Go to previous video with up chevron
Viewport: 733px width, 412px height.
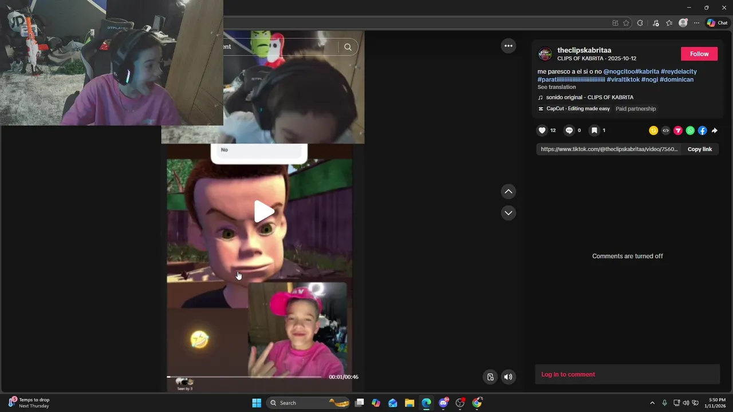[x=509, y=192]
